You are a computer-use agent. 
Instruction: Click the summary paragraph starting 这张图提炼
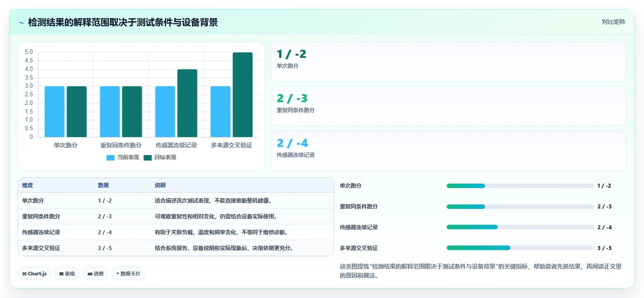pos(481,271)
